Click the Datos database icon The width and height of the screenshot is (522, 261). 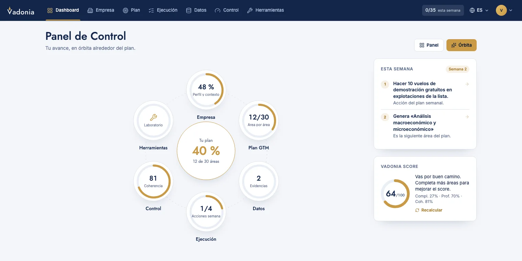[189, 10]
